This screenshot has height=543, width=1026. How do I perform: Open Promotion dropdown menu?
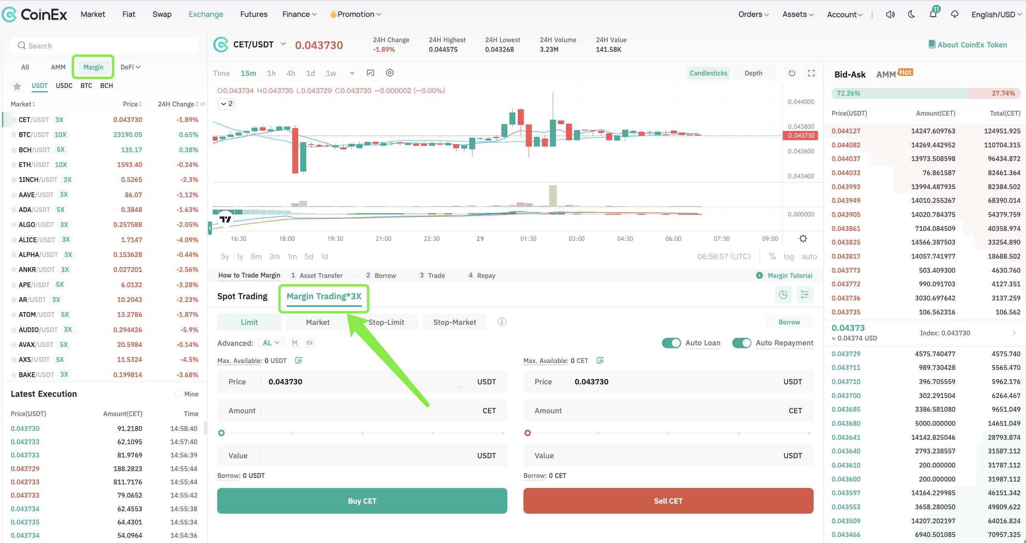[355, 14]
